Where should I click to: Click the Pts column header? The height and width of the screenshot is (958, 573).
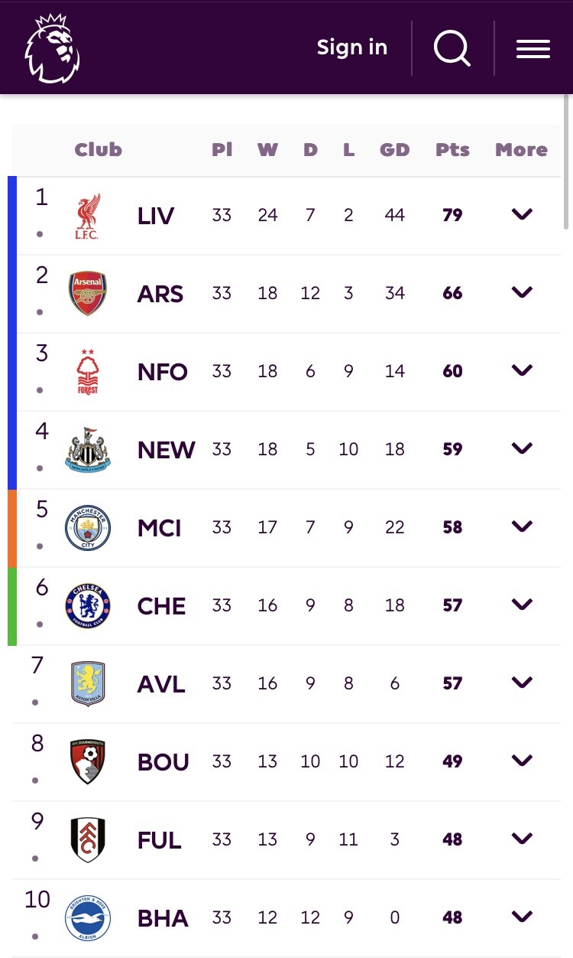[x=452, y=150]
